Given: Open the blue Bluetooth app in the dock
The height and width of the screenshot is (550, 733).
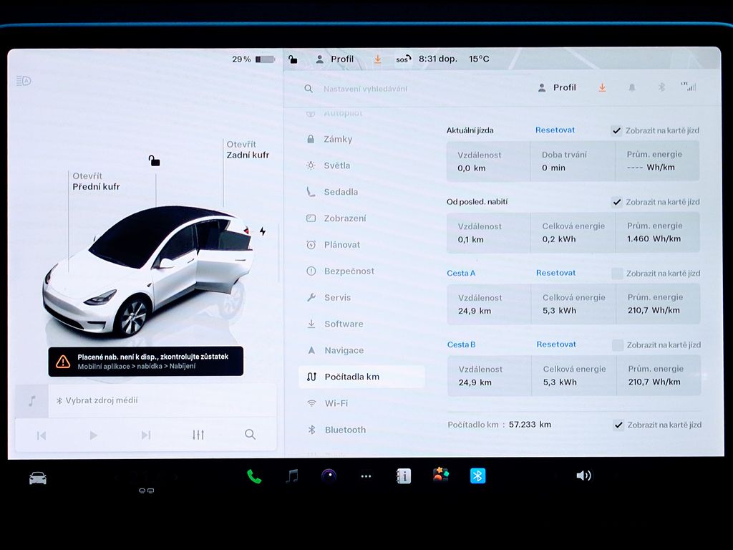Looking at the screenshot, I should point(477,476).
